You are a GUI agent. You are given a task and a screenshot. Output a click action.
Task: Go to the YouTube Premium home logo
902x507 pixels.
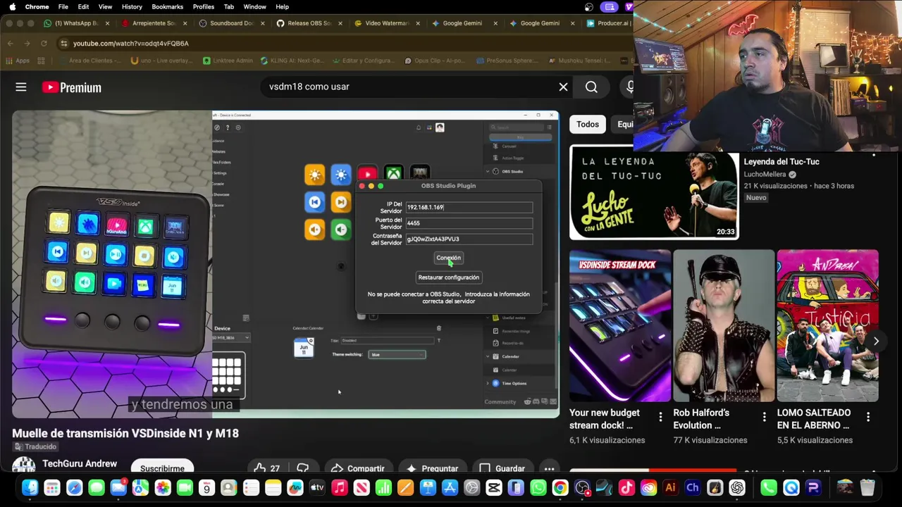click(71, 87)
